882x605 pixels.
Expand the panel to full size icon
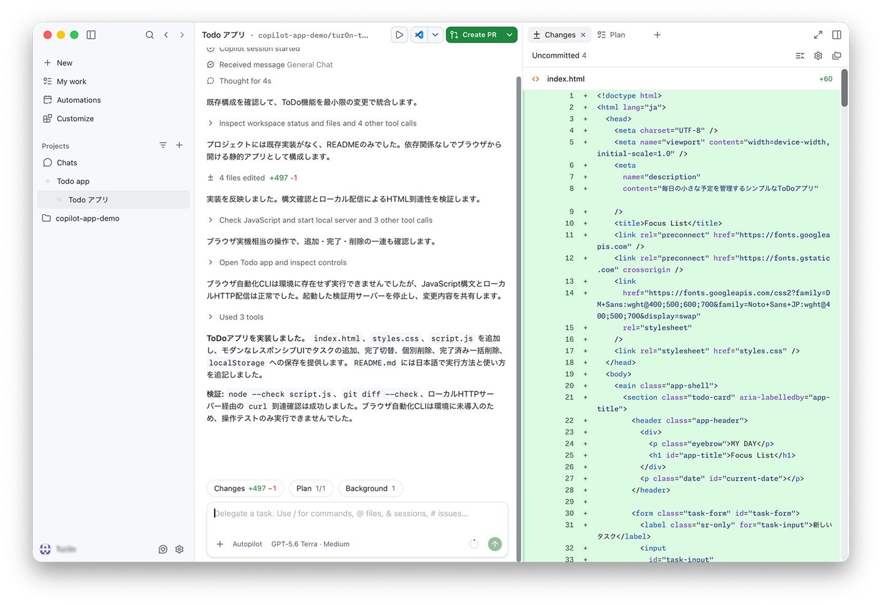[x=818, y=35]
